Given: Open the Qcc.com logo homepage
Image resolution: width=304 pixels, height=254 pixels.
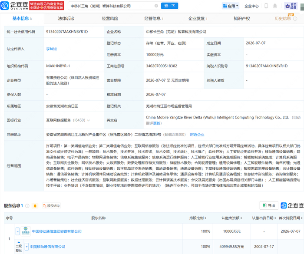Looking at the screenshot, I should click(x=14, y=6).
